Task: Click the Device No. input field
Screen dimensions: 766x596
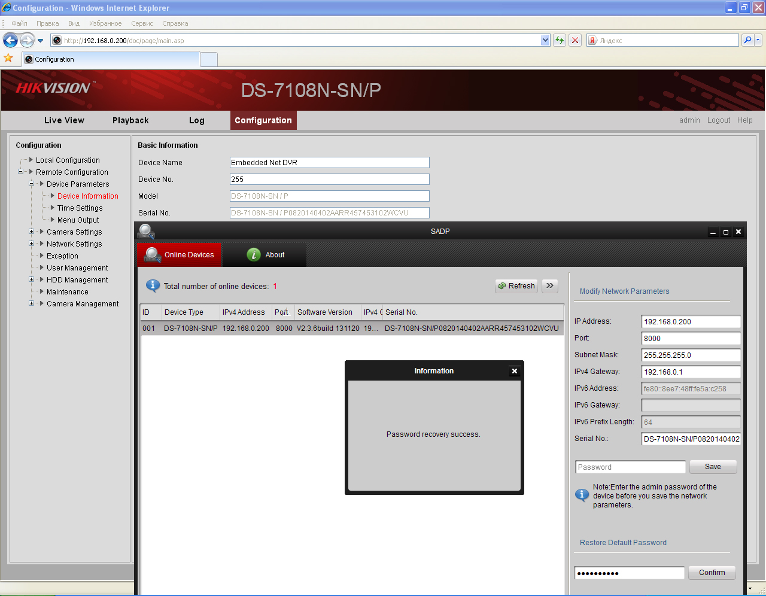Action: pos(330,179)
